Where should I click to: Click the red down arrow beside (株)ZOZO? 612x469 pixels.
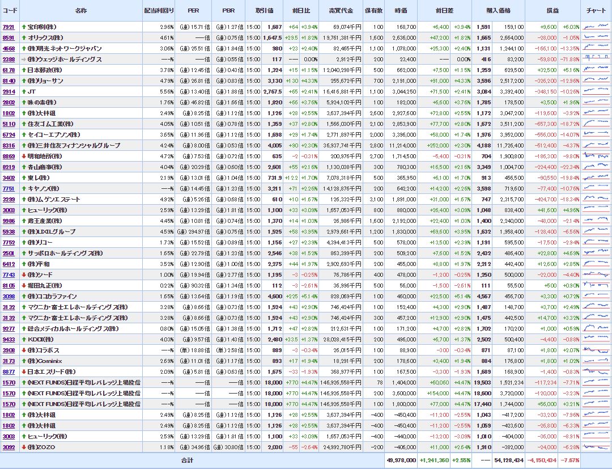pyautogui.click(x=24, y=447)
